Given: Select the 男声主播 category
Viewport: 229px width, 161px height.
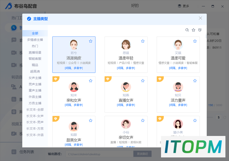Looking at the screenshot, I should tap(35, 84).
